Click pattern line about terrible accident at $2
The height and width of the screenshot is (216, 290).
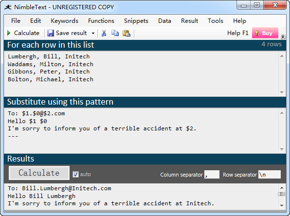point(102,128)
